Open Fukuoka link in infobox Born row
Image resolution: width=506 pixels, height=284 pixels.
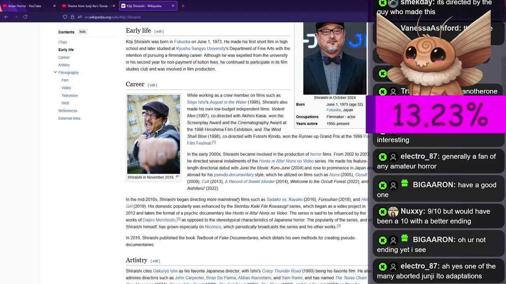click(334, 110)
